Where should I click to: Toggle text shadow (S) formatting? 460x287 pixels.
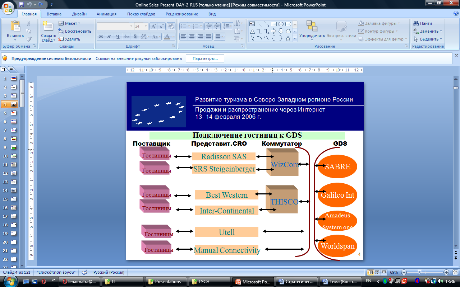135,37
